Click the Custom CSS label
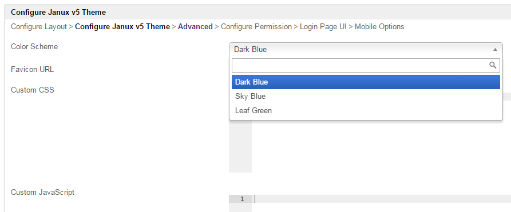The image size is (511, 212). coord(33,90)
